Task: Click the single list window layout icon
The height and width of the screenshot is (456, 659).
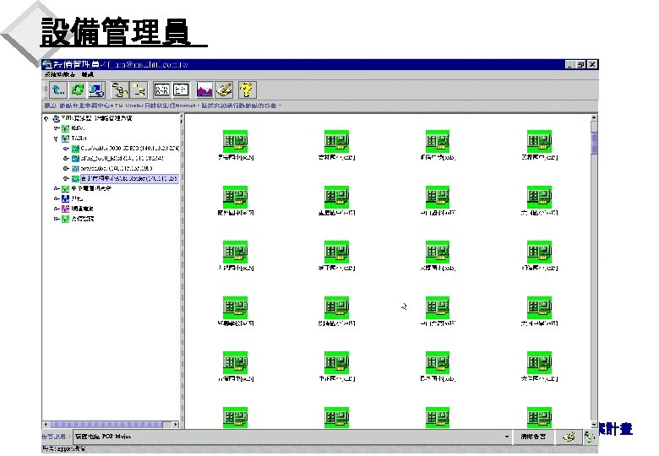Action: pyautogui.click(x=181, y=90)
